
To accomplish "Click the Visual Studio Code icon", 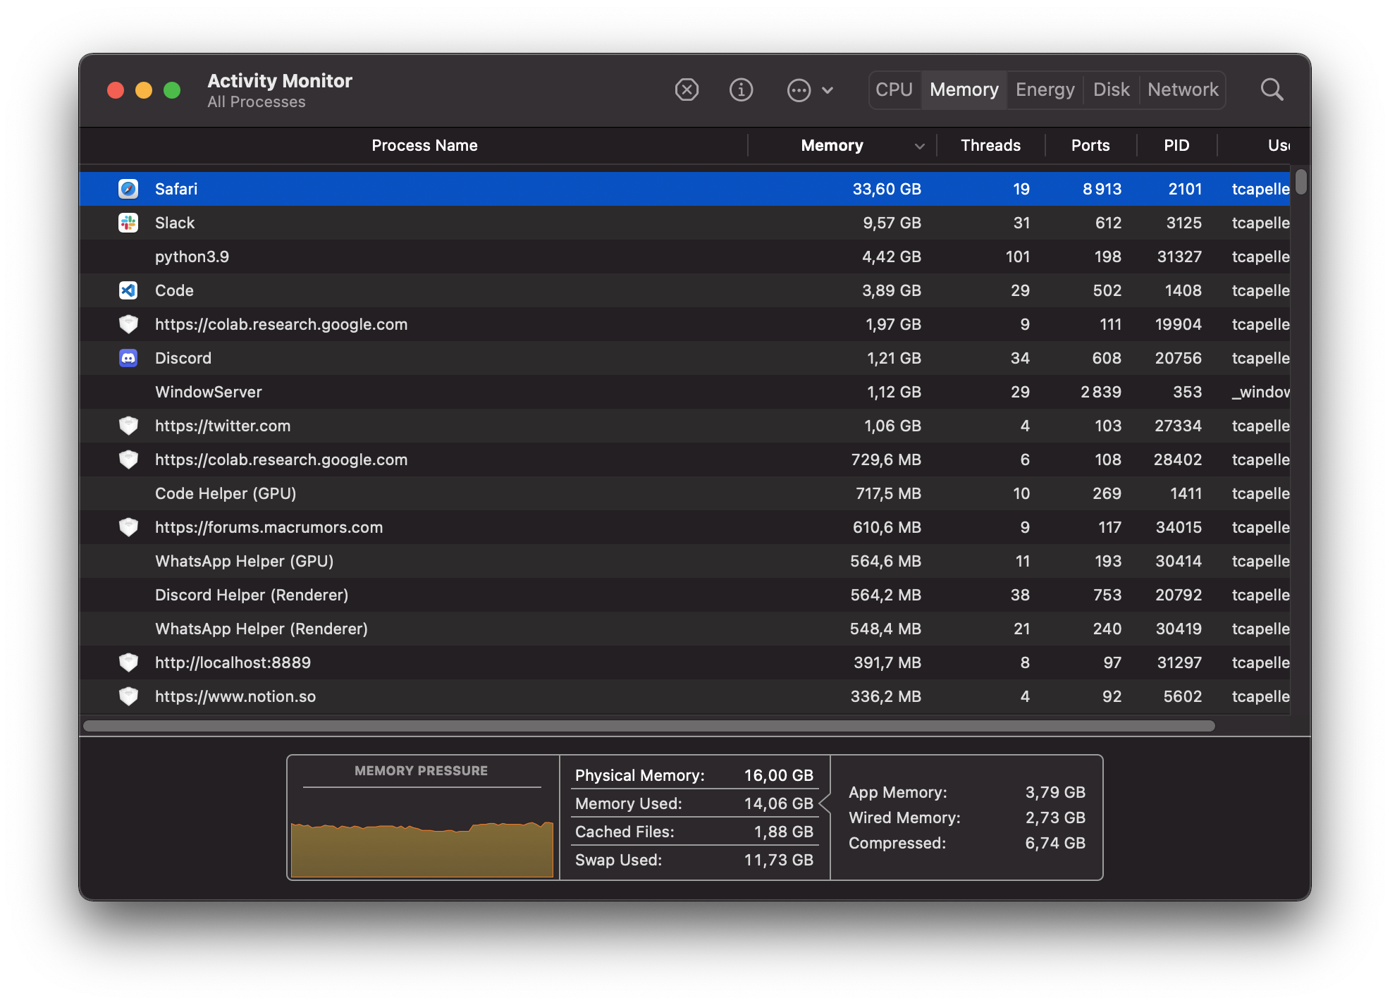I will click(x=128, y=290).
